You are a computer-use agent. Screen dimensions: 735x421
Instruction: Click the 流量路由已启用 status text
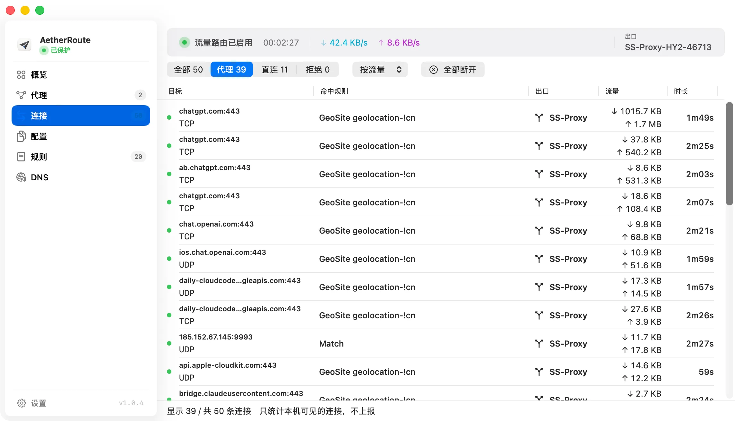coord(223,43)
